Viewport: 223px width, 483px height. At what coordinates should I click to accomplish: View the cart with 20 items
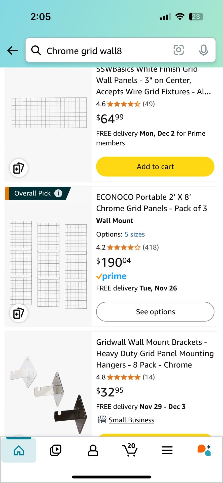coord(130,450)
